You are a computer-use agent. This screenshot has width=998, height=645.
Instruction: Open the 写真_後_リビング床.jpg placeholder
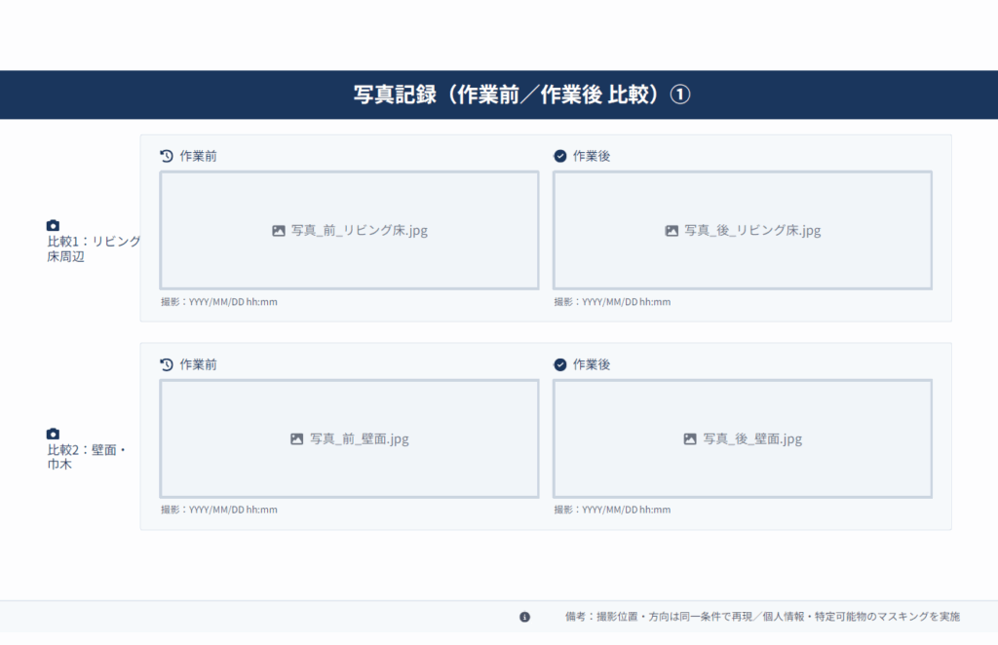click(x=743, y=230)
